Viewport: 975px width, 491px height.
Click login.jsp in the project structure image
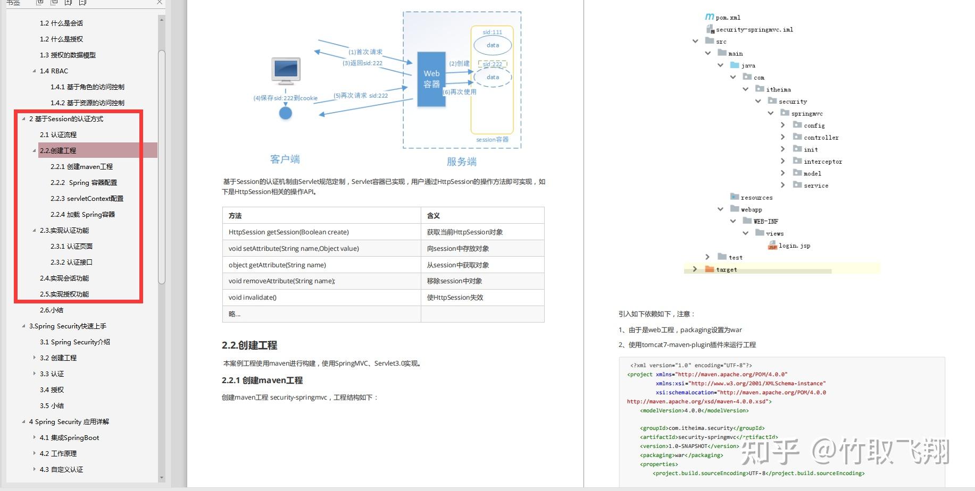tap(789, 245)
